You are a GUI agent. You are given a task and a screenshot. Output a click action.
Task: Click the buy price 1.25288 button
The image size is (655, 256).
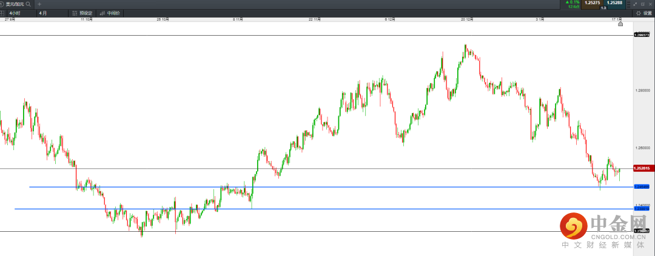(614, 3)
